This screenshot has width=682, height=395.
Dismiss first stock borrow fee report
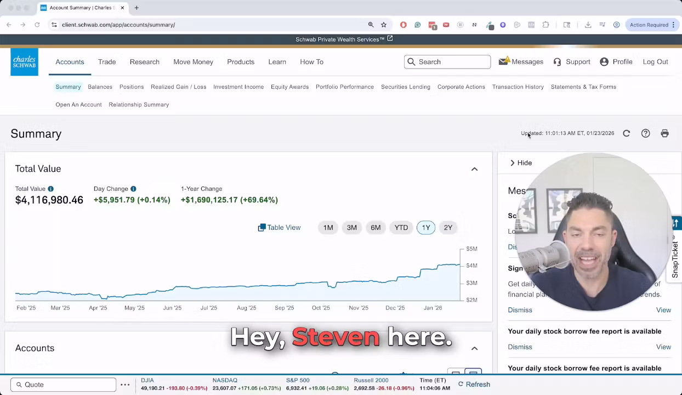coord(520,347)
